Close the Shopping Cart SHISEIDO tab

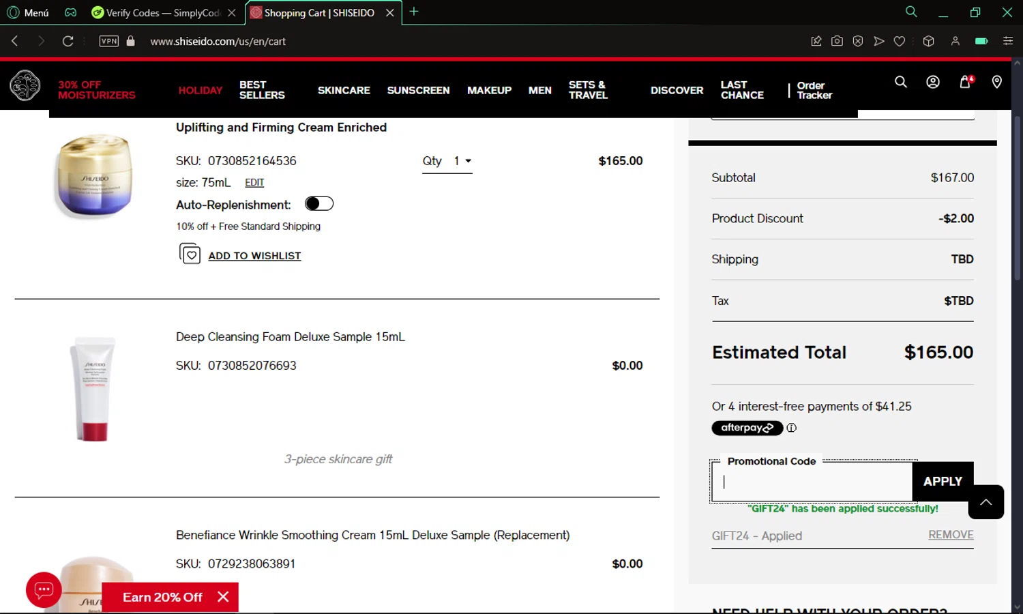pyautogui.click(x=390, y=12)
